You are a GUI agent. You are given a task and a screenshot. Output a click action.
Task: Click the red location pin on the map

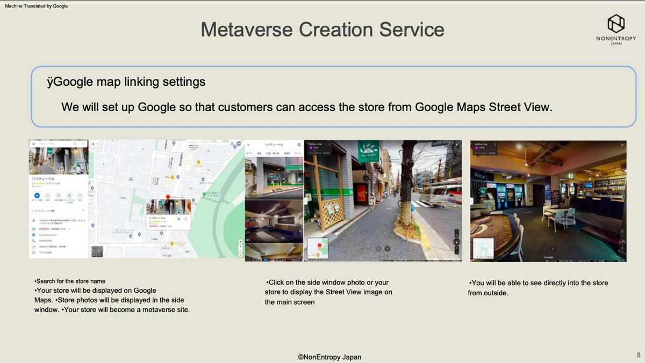[x=168, y=197]
